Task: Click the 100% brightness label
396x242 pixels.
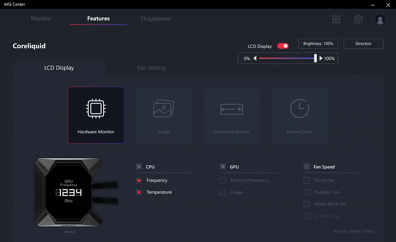Action: pyautogui.click(x=329, y=58)
